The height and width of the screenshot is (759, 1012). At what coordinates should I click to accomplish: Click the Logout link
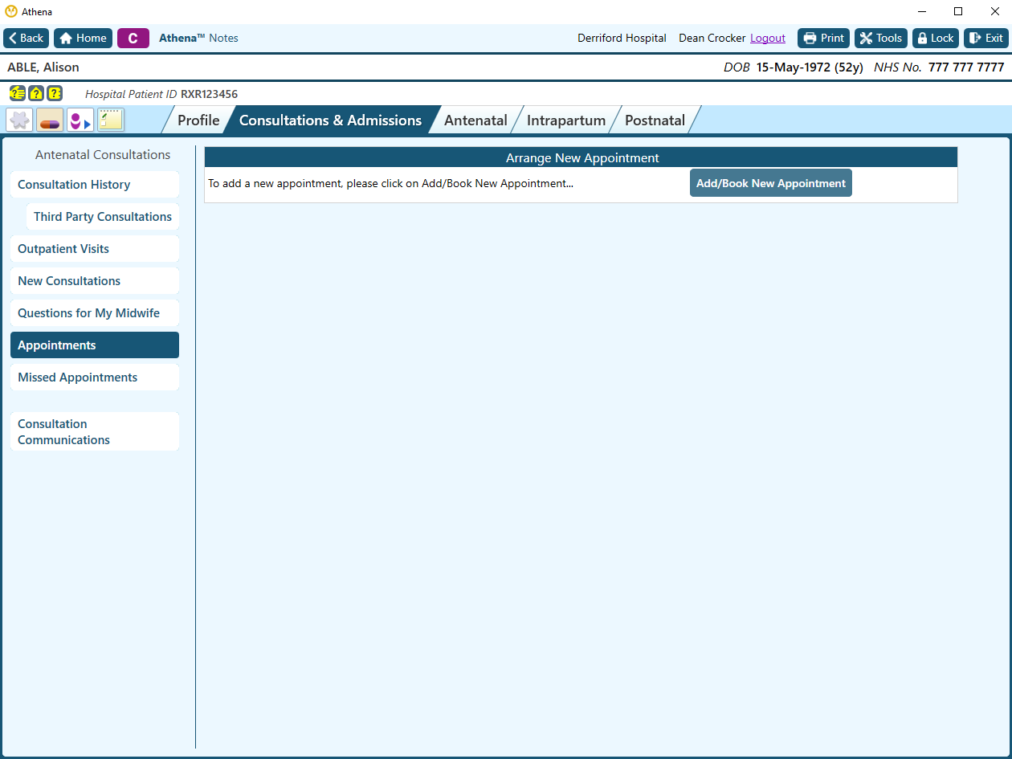click(768, 38)
